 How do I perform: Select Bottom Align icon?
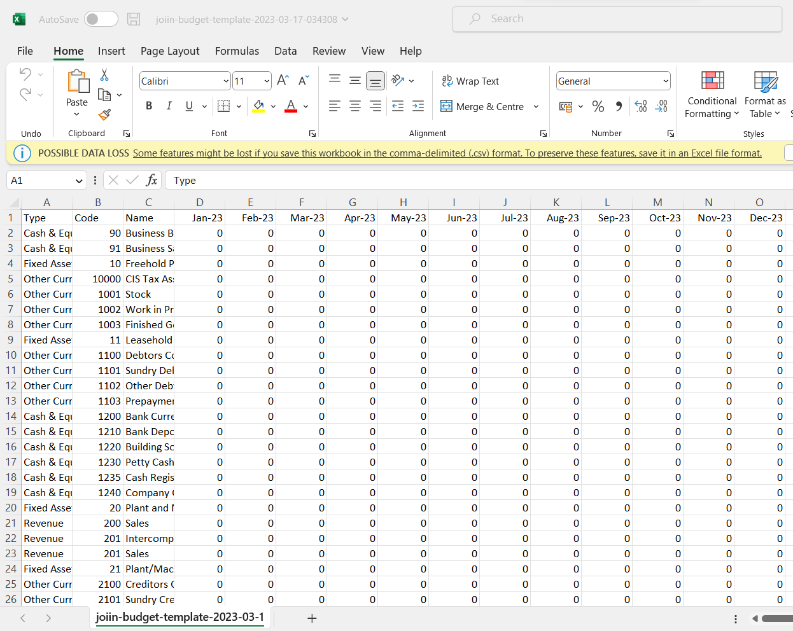tap(375, 81)
